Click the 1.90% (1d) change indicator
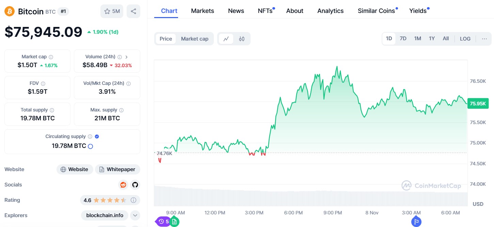The width and height of the screenshot is (494, 227). click(103, 32)
